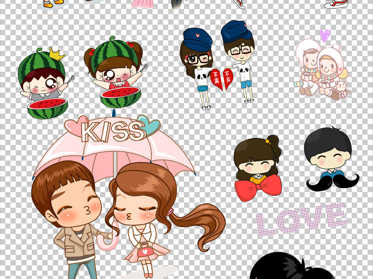Select the watermelon slice under the crowned boy

[47, 108]
